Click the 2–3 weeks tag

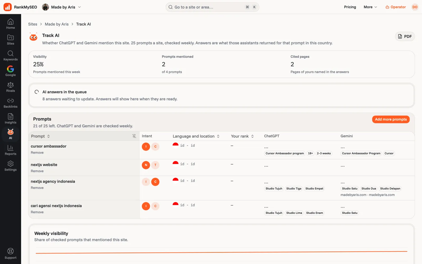pyautogui.click(x=324, y=153)
